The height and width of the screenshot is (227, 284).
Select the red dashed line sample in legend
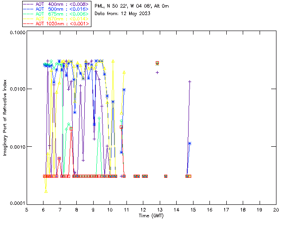coord(28,23)
